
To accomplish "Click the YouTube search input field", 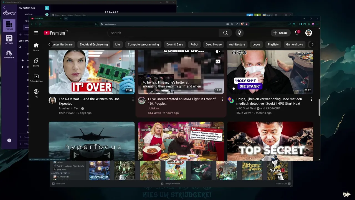I will 164,33.
